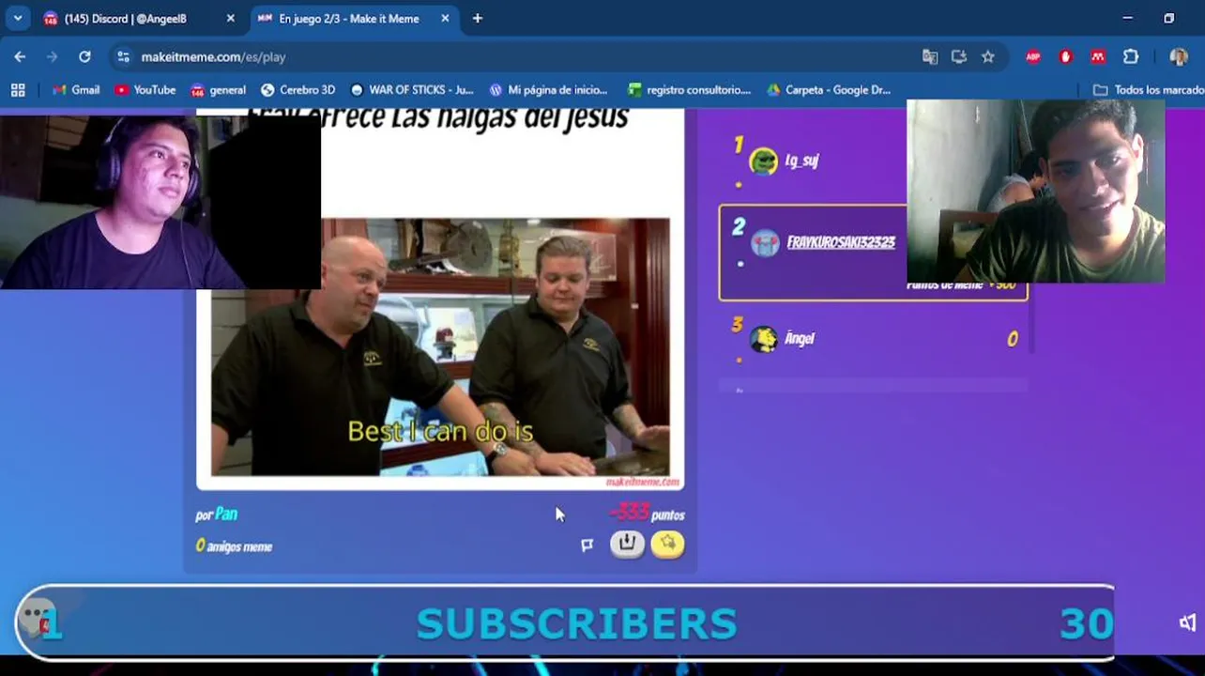Bookmark this page with the star icon
The image size is (1205, 676).
pyautogui.click(x=988, y=57)
